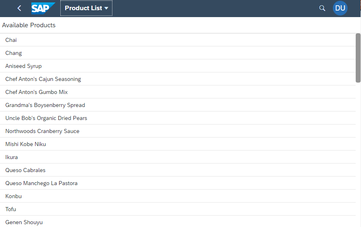Open Chef Anton's Gumbo Mix

pos(37,92)
